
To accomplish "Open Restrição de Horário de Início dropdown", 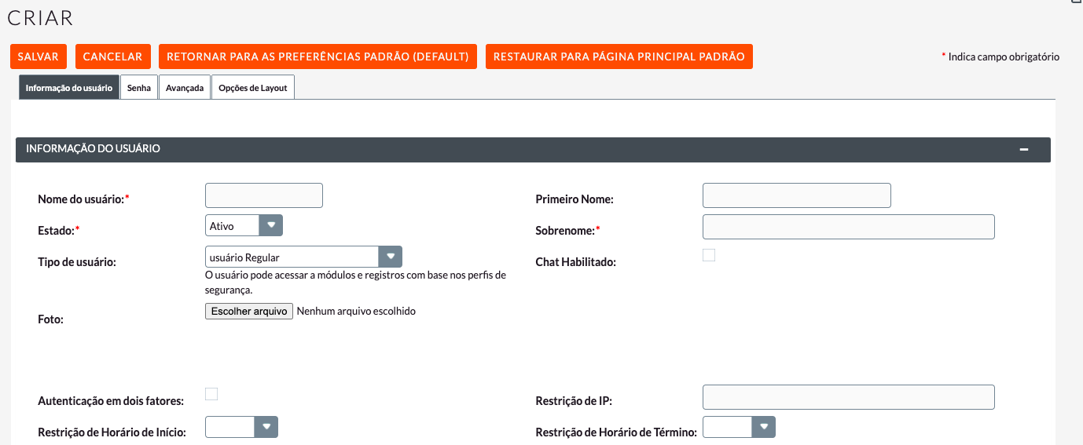I will point(241,427).
